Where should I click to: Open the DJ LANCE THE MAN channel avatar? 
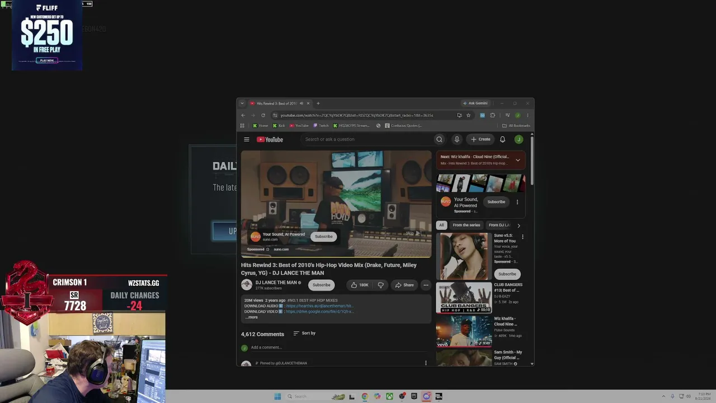click(247, 285)
